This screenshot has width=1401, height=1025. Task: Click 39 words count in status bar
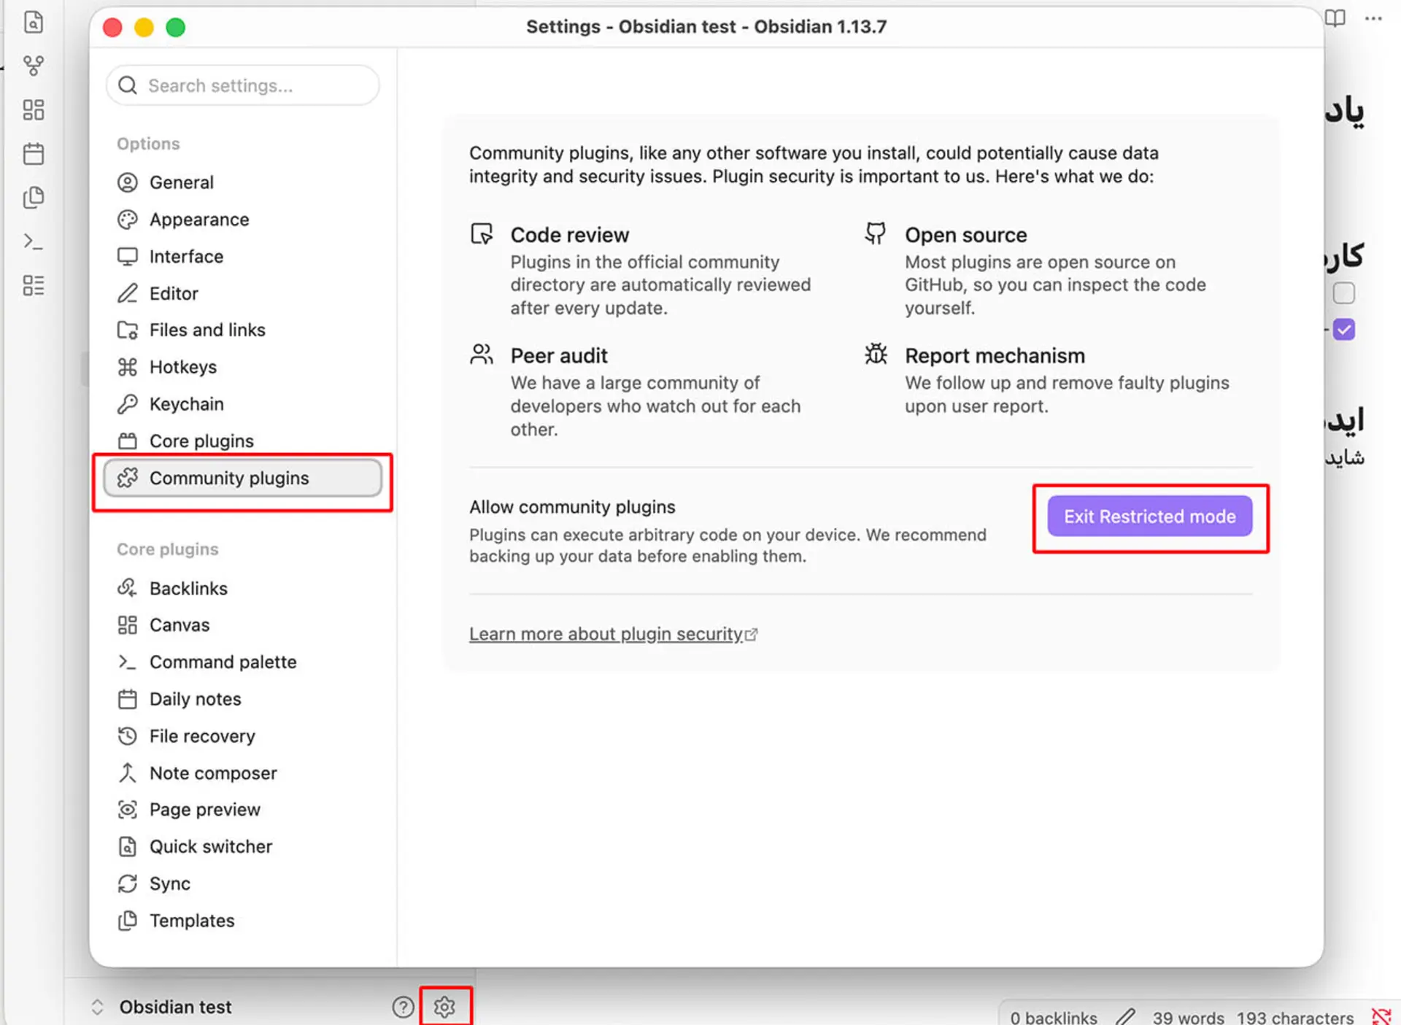click(x=1188, y=1017)
